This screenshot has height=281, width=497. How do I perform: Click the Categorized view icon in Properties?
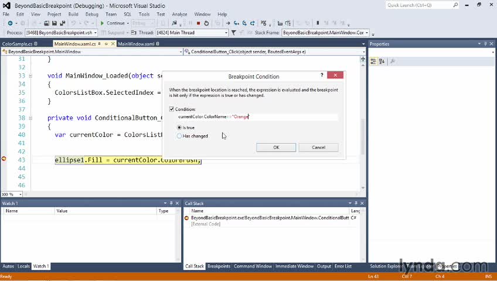(373, 61)
